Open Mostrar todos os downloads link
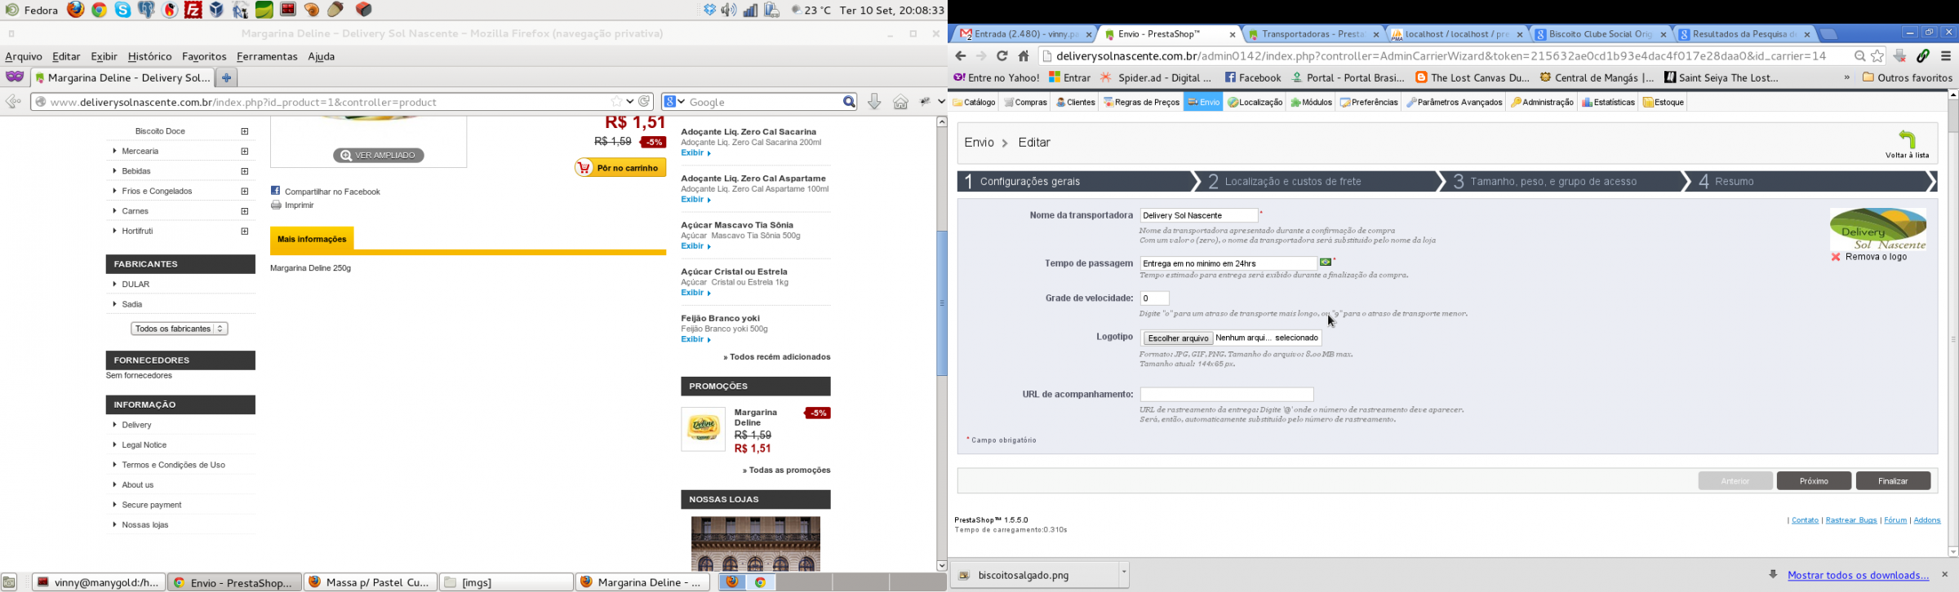The image size is (1959, 592). pyautogui.click(x=1858, y=575)
